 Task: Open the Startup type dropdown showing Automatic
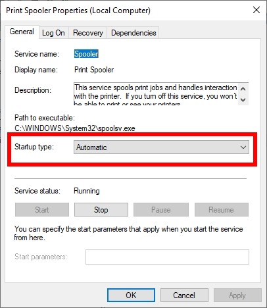pos(161,147)
